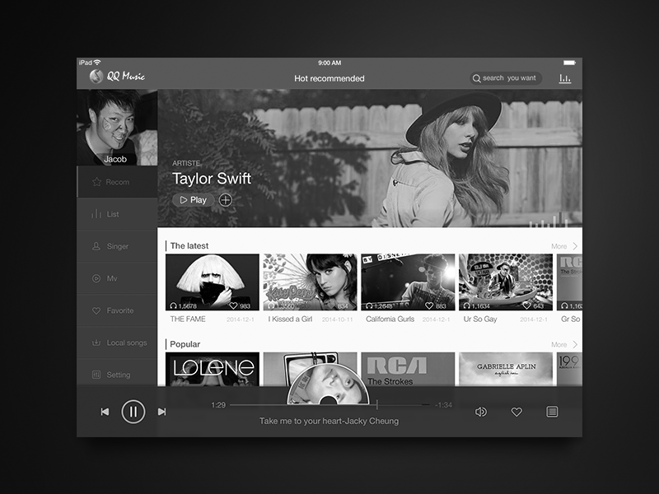
Task: Click the playback progress bar
Action: tap(330, 405)
